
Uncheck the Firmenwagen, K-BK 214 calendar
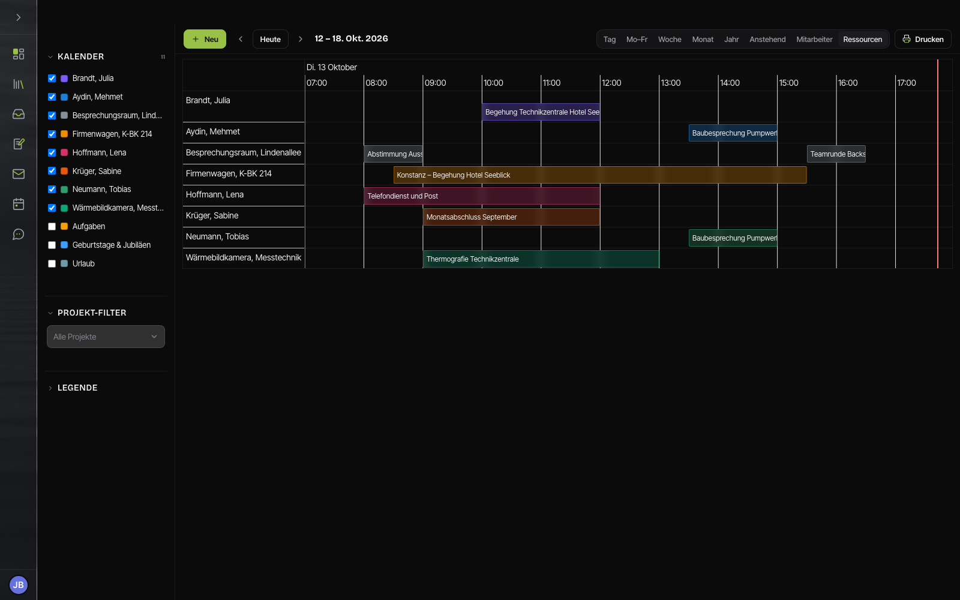point(52,134)
